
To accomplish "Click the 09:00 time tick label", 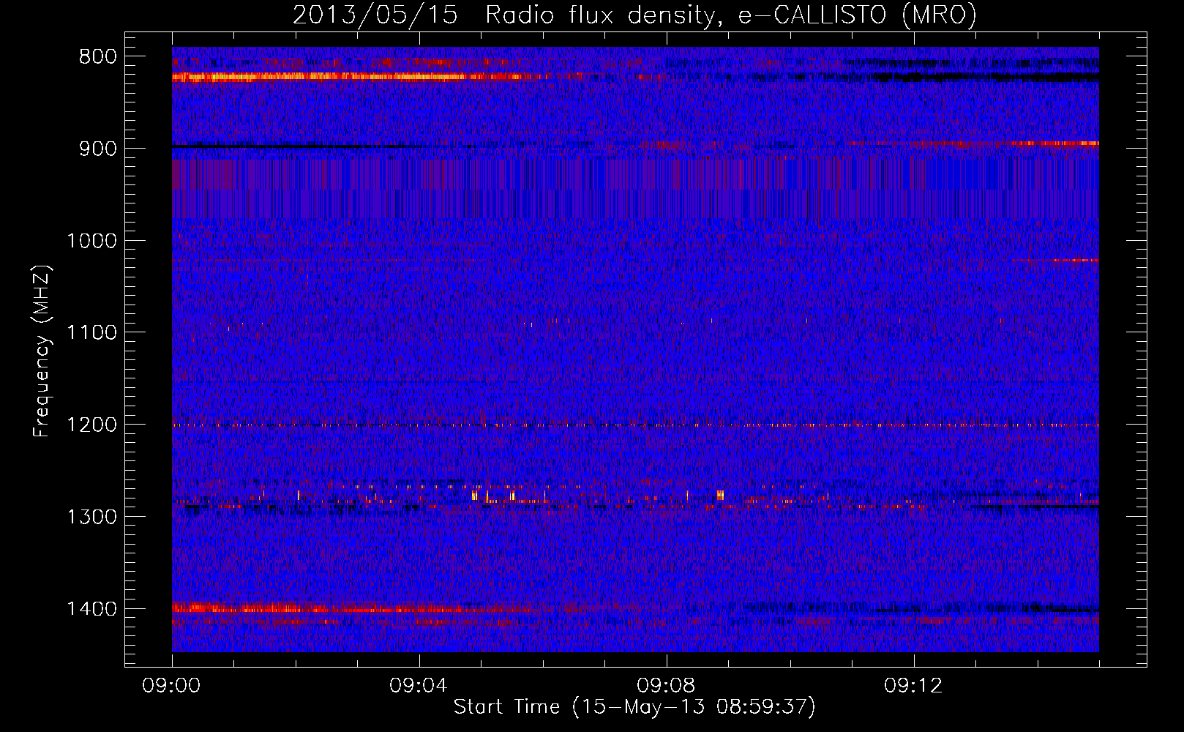I will pos(171,686).
